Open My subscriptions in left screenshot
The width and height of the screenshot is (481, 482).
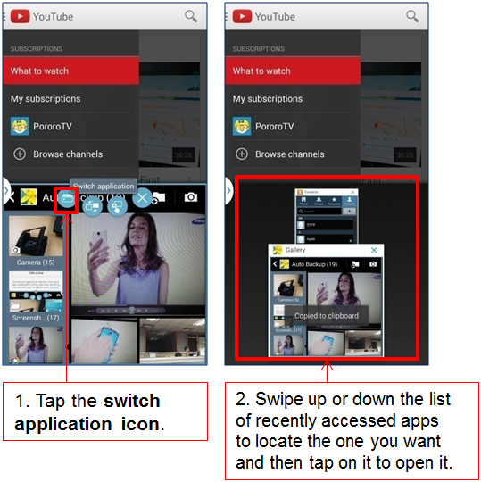tap(71, 99)
